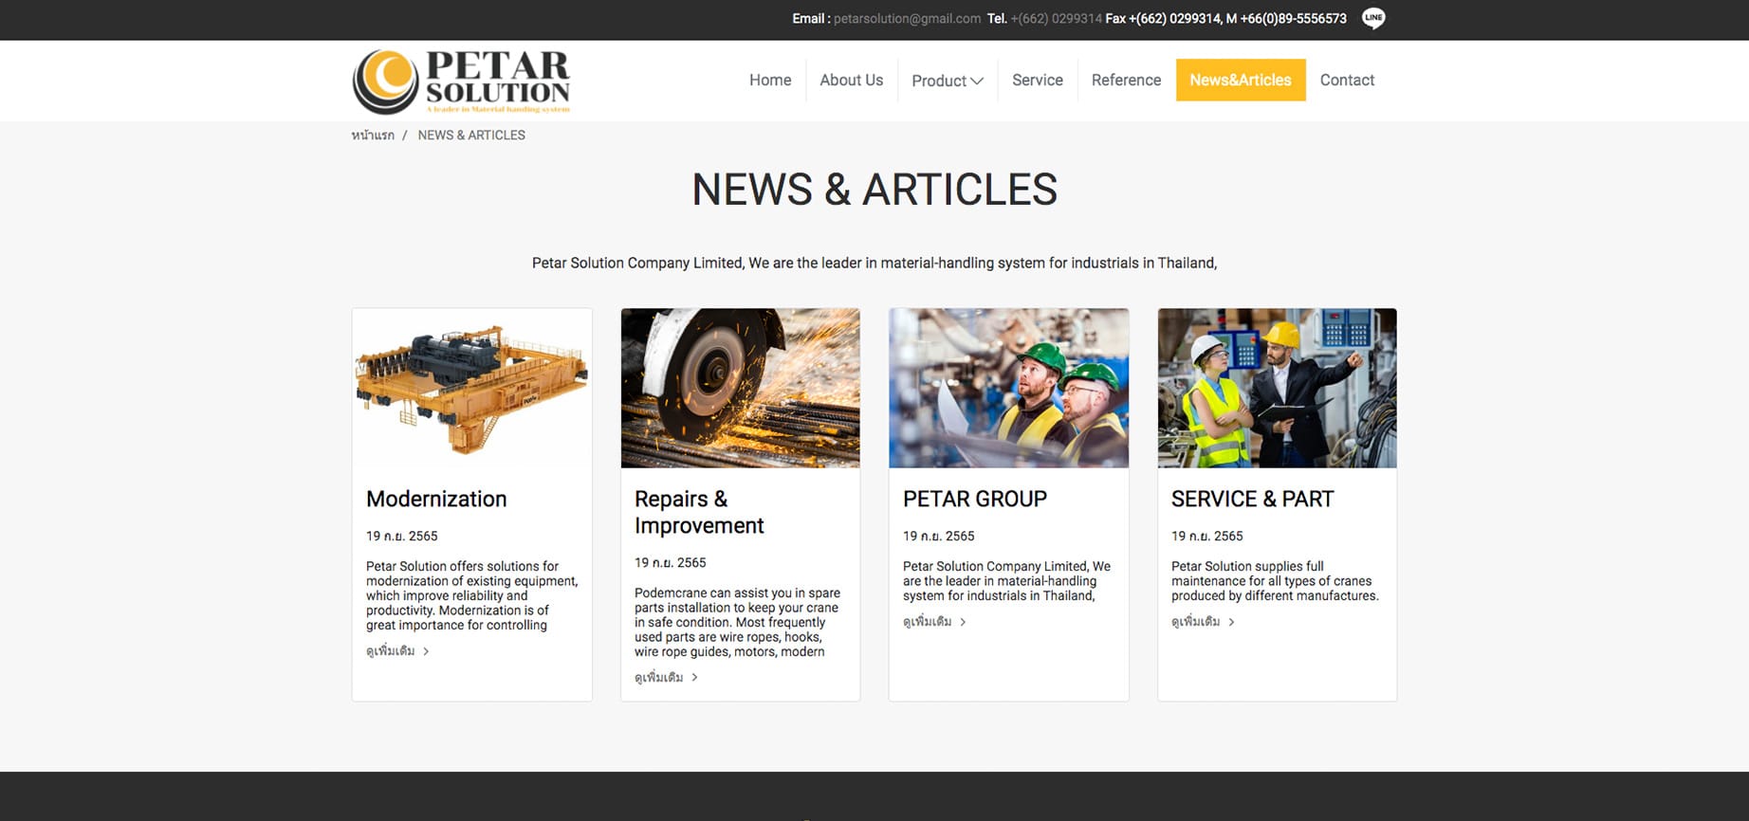Click read more arrow under PETAR GROUP
Image resolution: width=1749 pixels, height=821 pixels.
[x=963, y=622]
